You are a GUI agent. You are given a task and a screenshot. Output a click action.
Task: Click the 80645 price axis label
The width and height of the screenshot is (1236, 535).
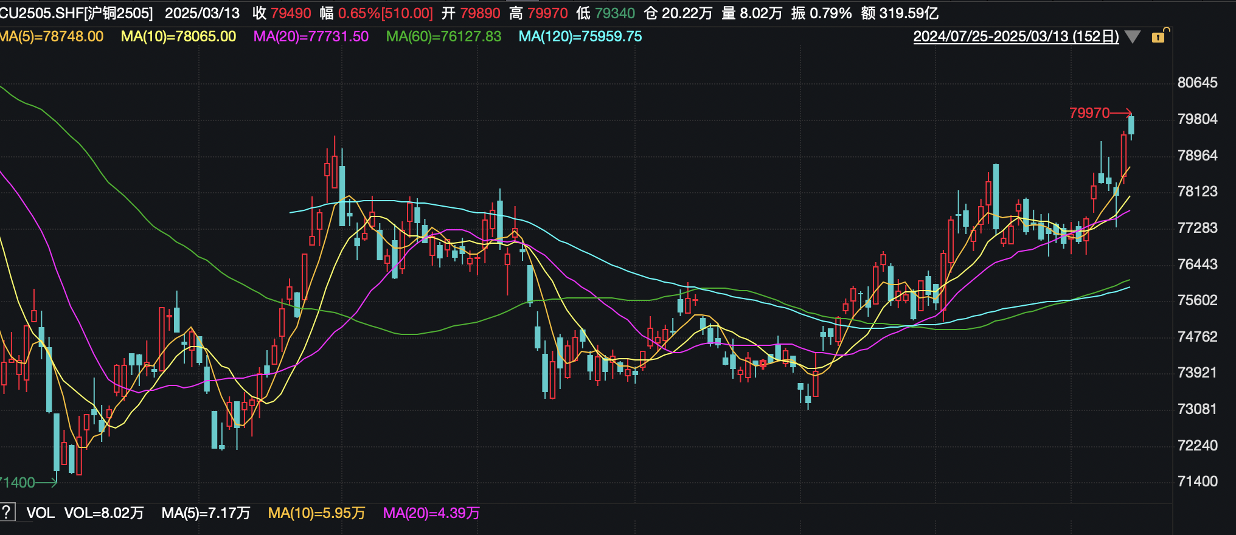click(1197, 83)
